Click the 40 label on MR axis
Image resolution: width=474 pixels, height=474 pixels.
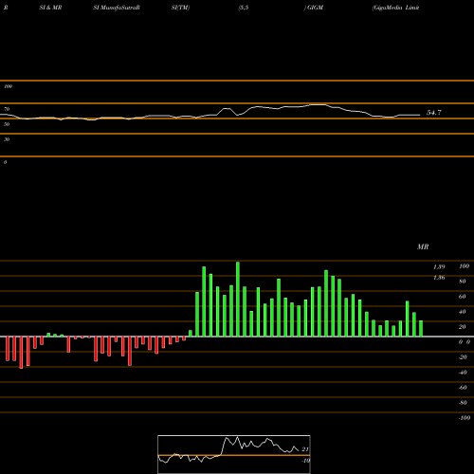[463, 312]
